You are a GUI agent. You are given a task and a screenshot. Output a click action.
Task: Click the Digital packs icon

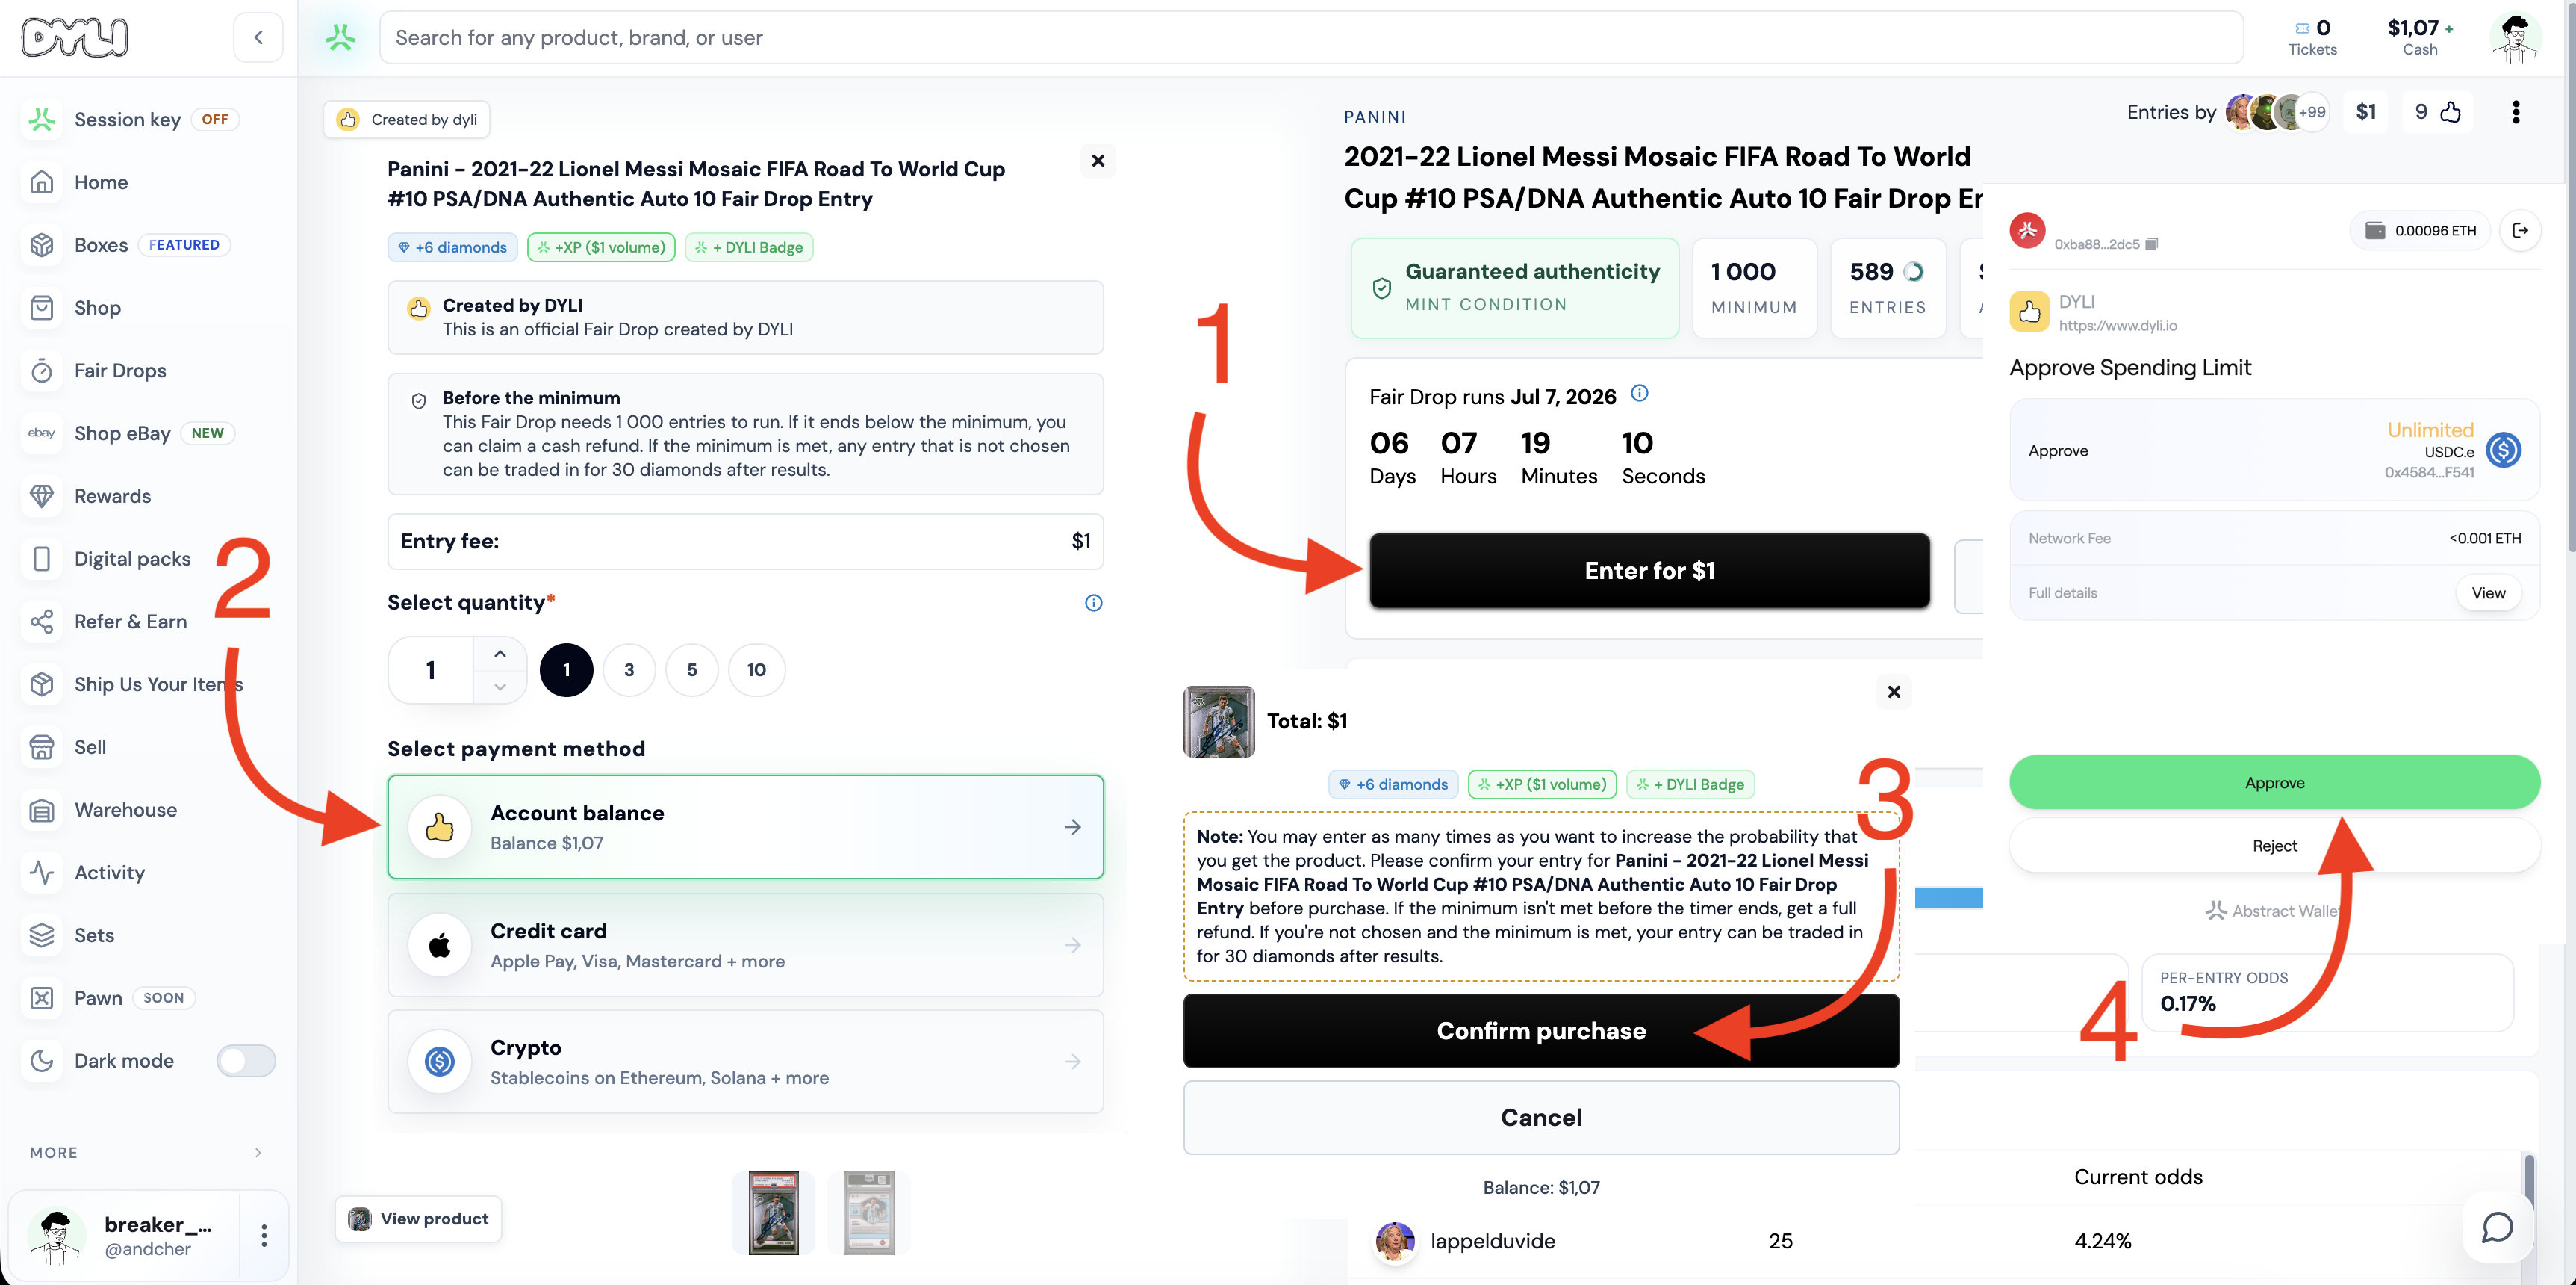(x=42, y=558)
